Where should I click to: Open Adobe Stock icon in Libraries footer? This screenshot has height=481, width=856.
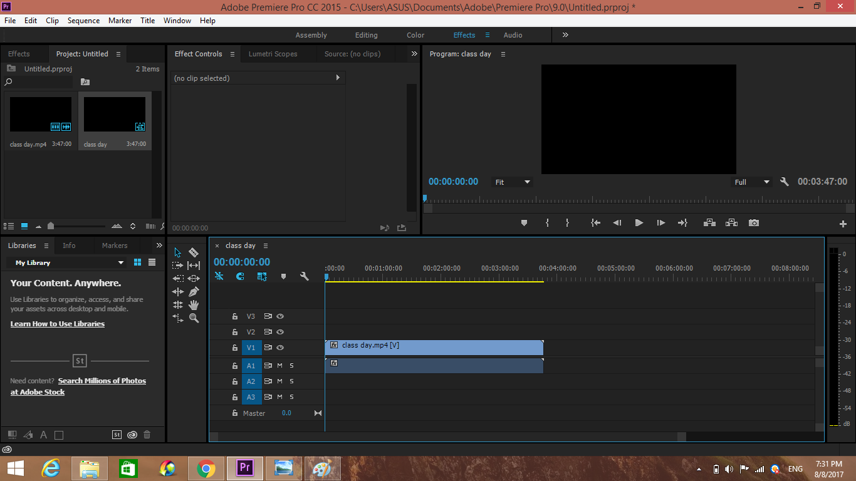click(x=117, y=435)
